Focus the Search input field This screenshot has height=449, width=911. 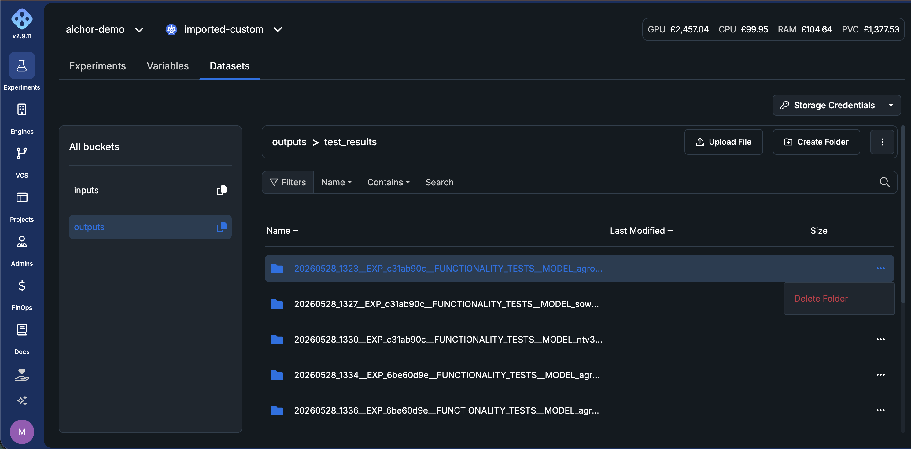coord(645,182)
